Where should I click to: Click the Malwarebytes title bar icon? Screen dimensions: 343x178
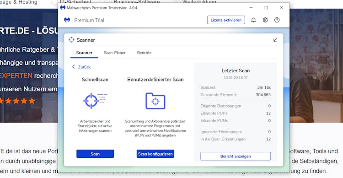(63, 8)
